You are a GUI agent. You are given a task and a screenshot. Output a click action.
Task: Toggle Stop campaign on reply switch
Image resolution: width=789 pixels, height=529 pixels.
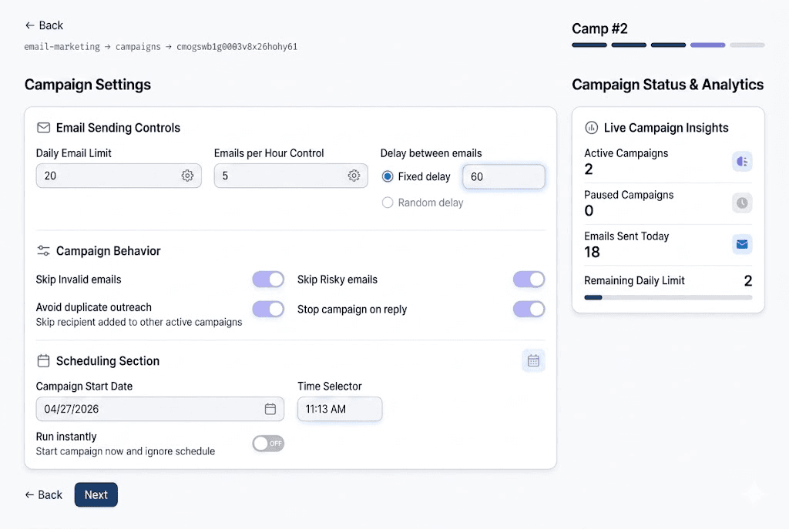[529, 309]
